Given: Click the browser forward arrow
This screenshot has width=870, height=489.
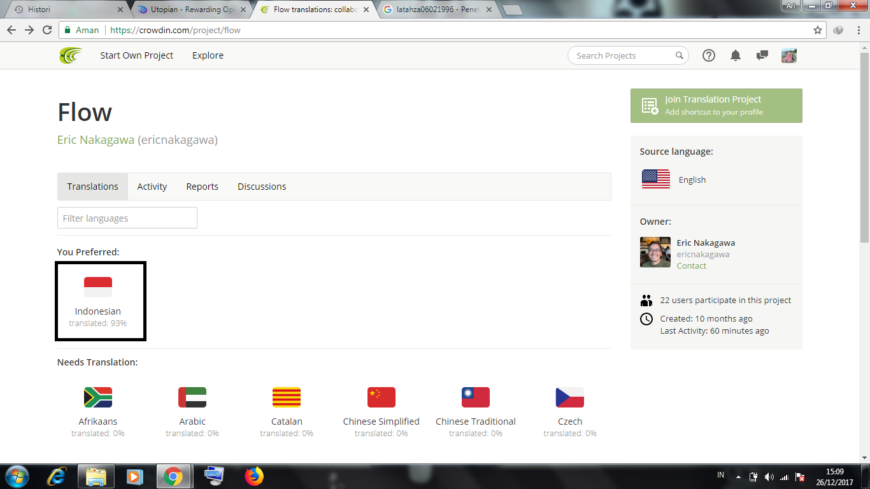Looking at the screenshot, I should tap(29, 30).
